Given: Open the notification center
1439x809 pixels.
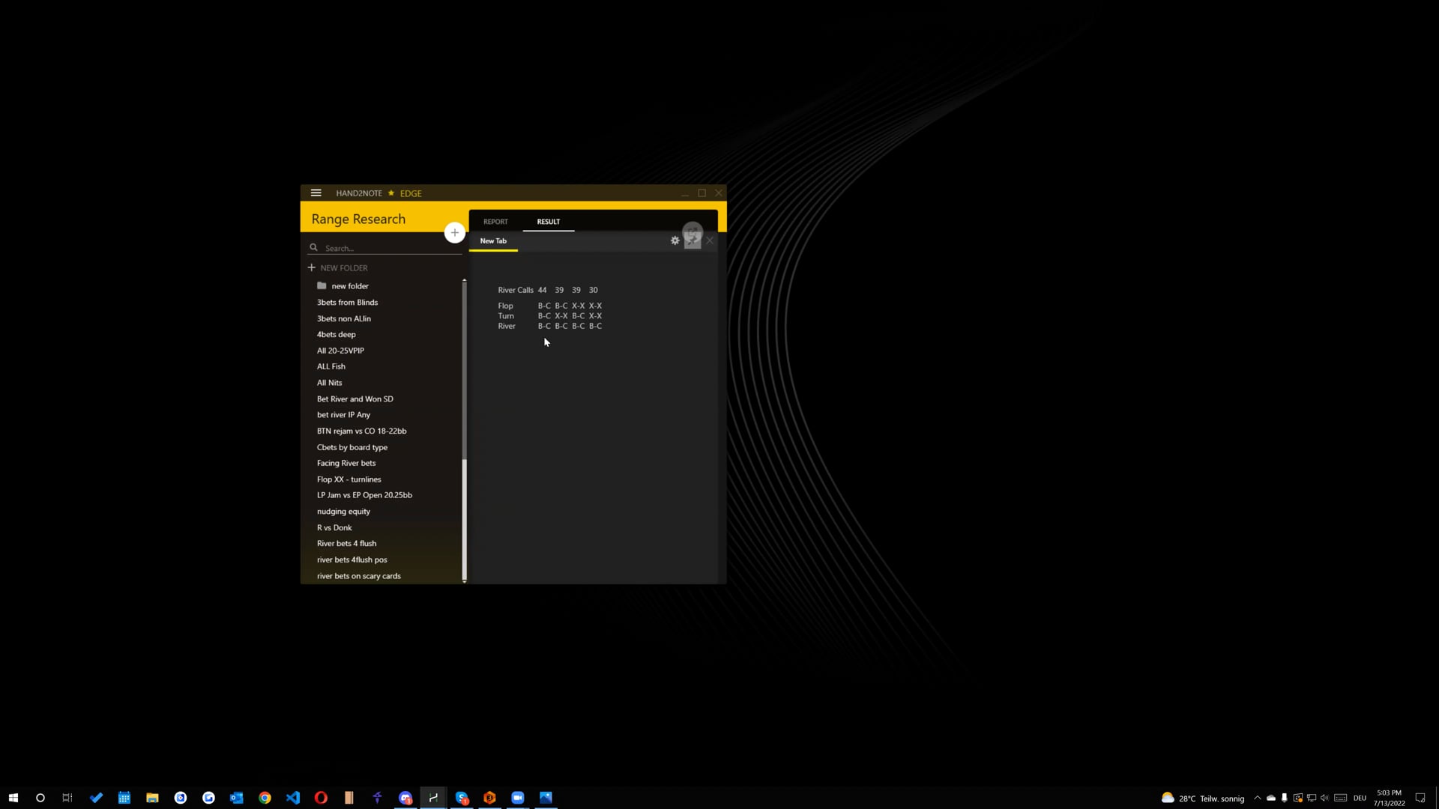Looking at the screenshot, I should tap(1420, 798).
